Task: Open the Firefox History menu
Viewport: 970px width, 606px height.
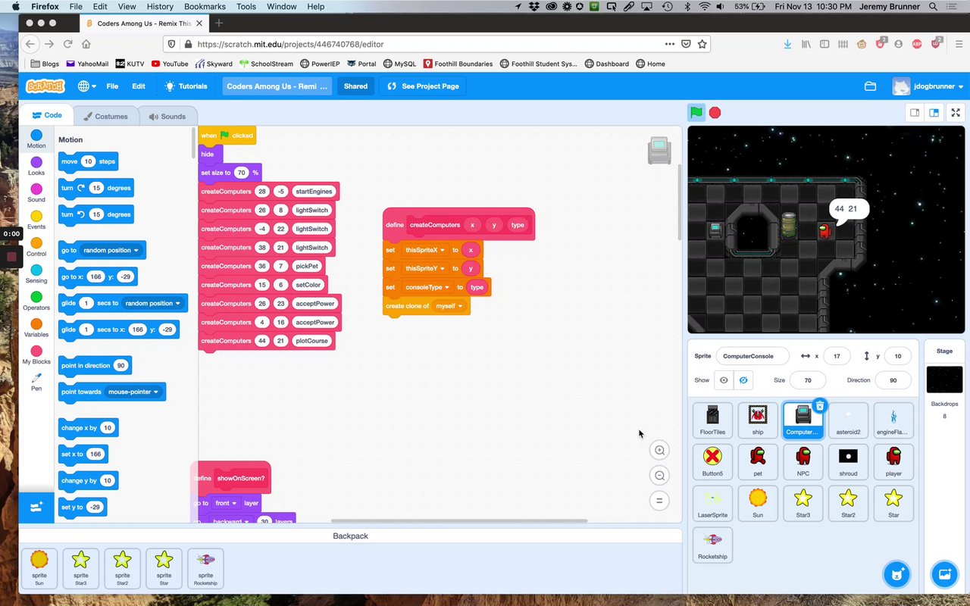Action: pyautogui.click(x=160, y=6)
